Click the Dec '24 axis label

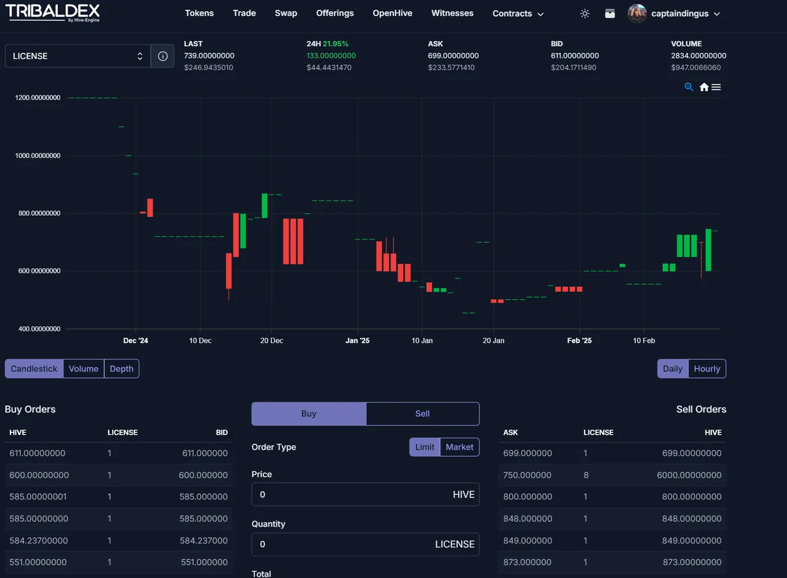[136, 341]
